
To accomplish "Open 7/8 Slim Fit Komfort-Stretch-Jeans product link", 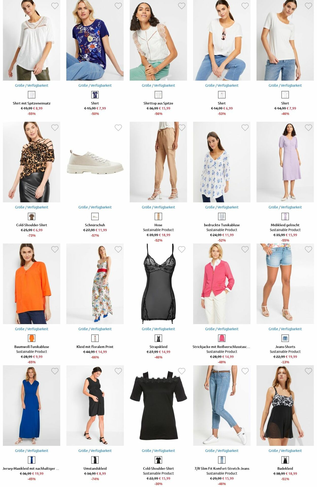I will click(222, 468).
